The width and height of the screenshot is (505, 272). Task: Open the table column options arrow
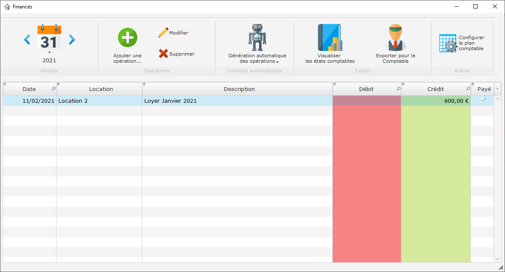tap(497, 89)
